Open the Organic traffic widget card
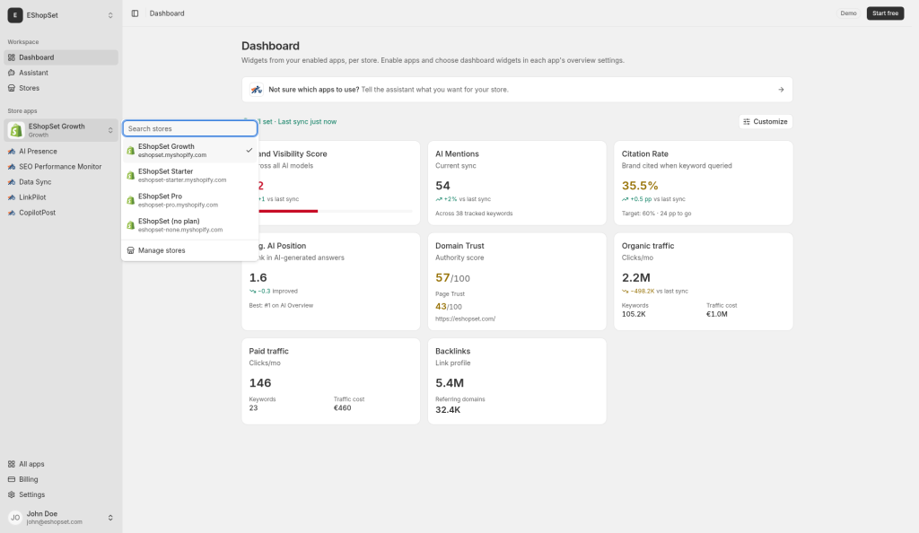The image size is (919, 533). pyautogui.click(x=704, y=282)
